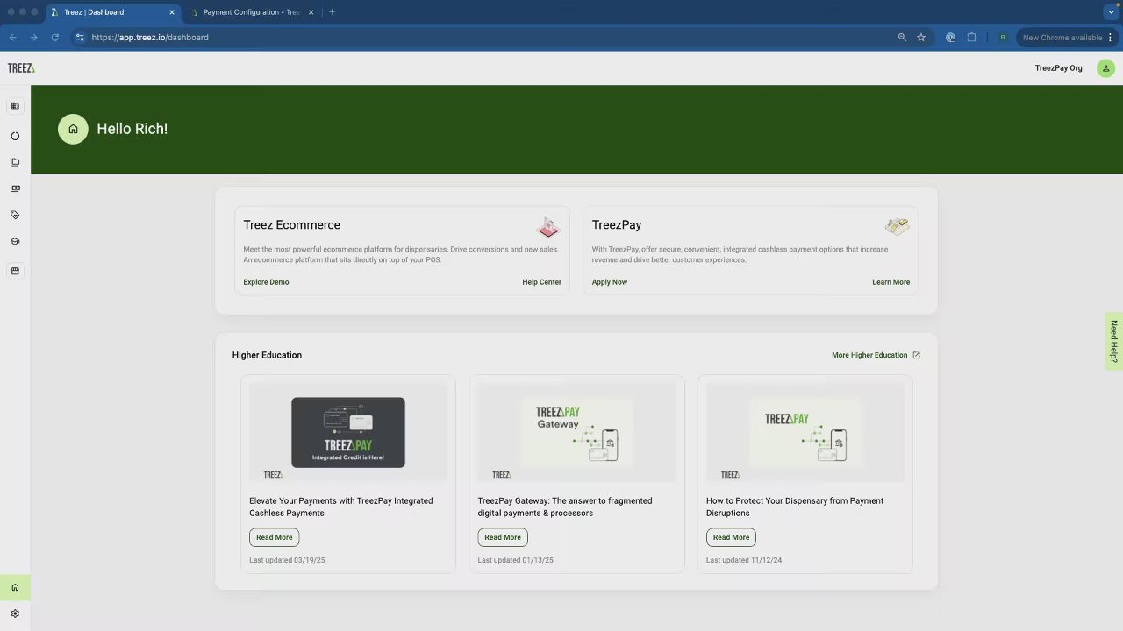Click the TreezPay Org organization name
Screen dimensions: 1123x631
tap(1058, 68)
